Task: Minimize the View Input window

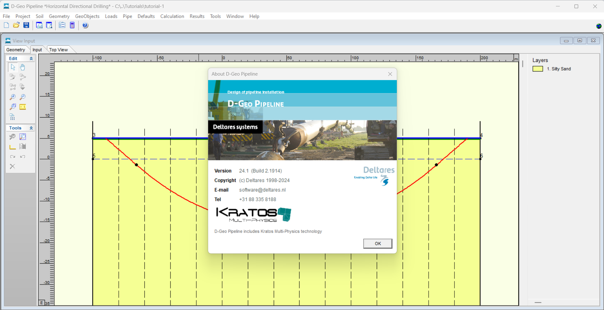Action: point(566,41)
